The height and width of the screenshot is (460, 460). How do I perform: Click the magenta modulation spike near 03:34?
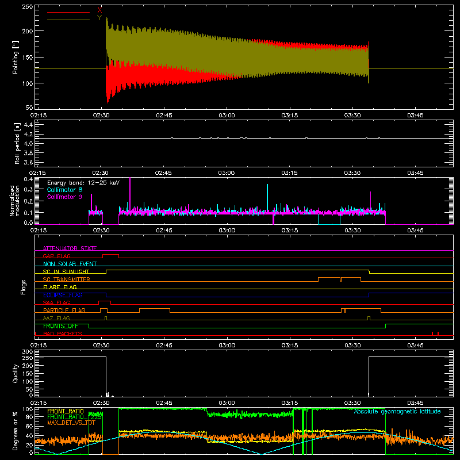click(x=370, y=201)
